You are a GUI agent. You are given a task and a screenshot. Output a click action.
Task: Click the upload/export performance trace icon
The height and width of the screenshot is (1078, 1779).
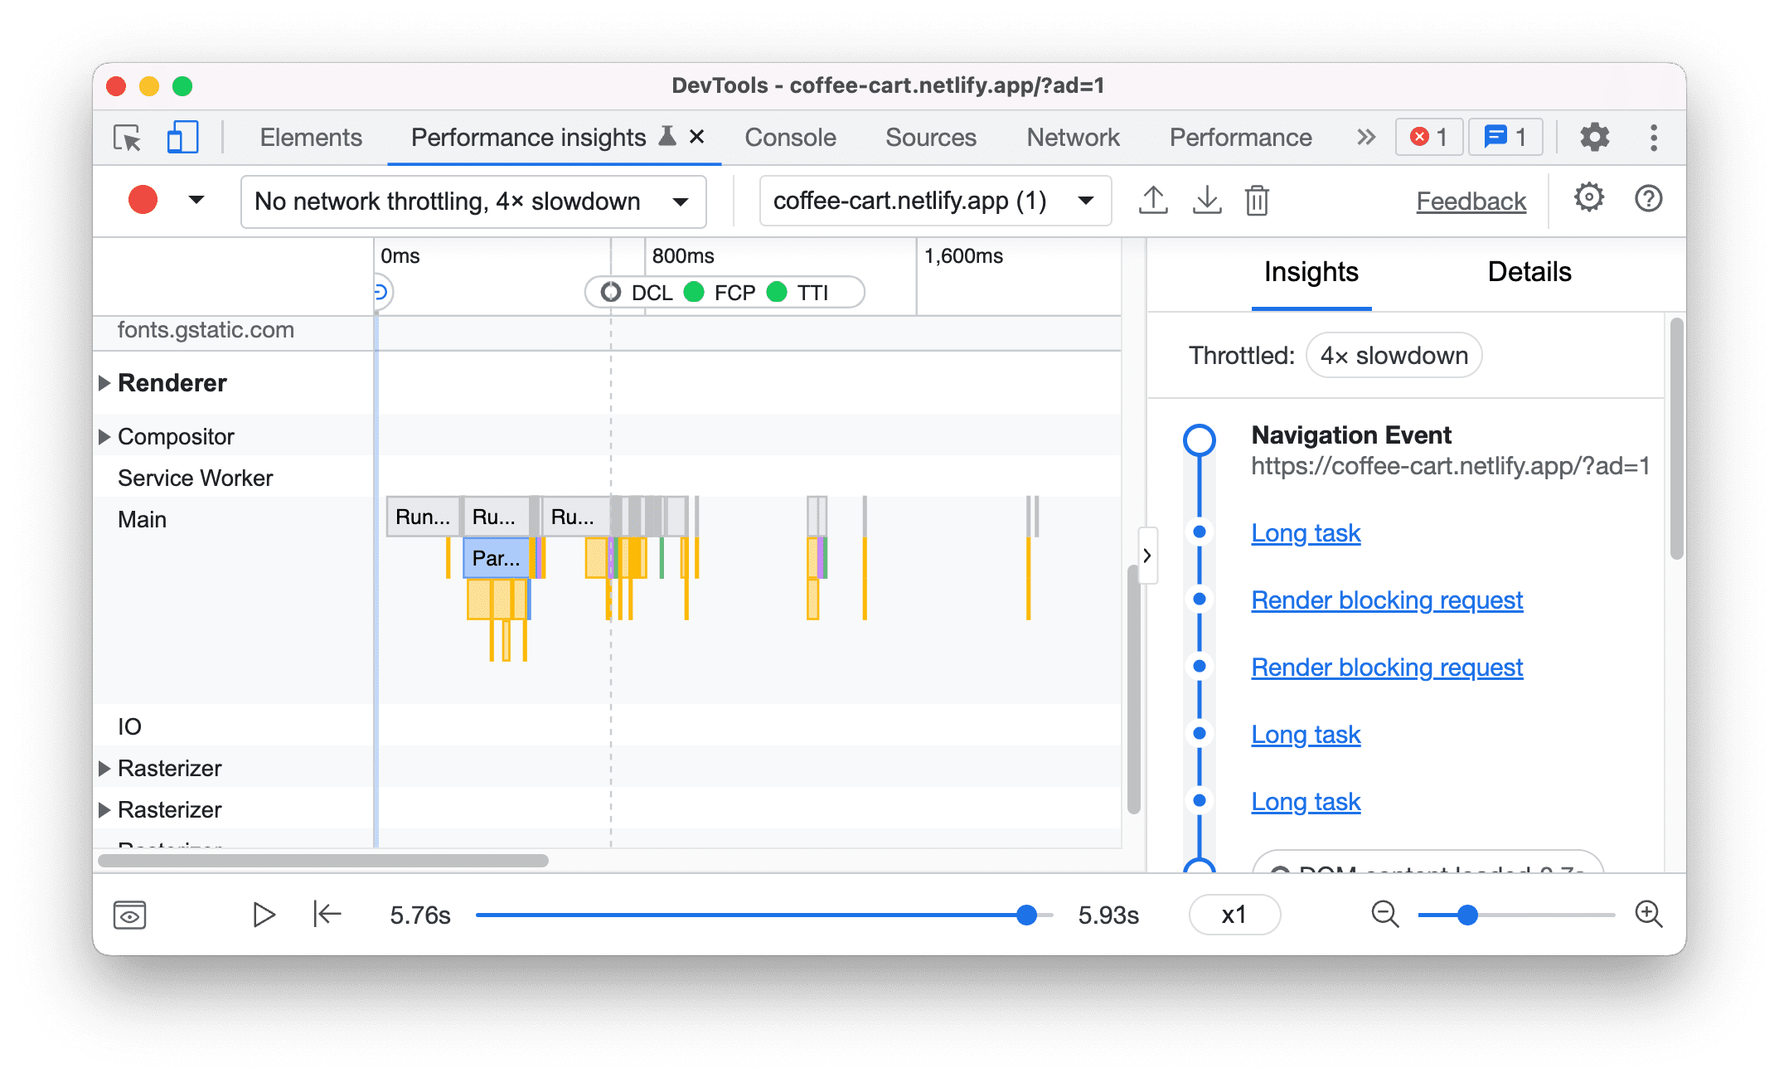click(x=1152, y=200)
